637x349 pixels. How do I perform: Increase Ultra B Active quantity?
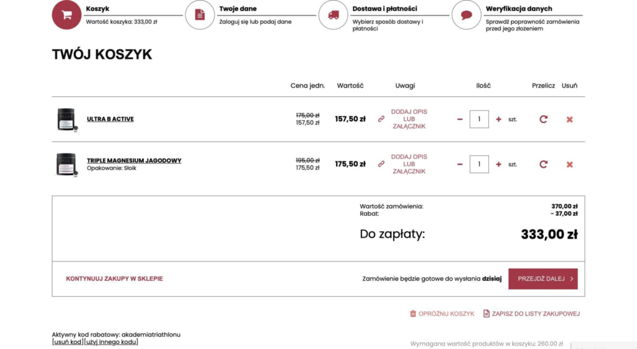(498, 119)
